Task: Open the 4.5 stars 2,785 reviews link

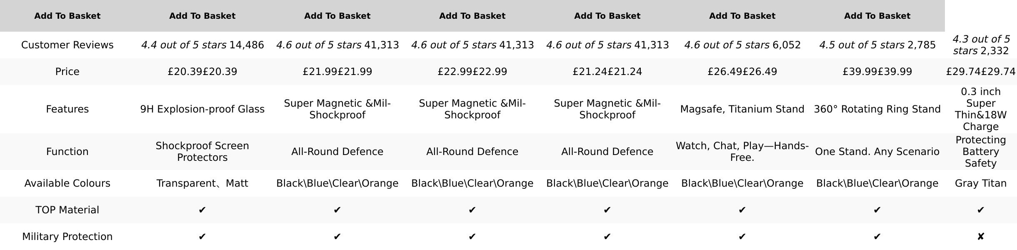Action: click(x=877, y=45)
